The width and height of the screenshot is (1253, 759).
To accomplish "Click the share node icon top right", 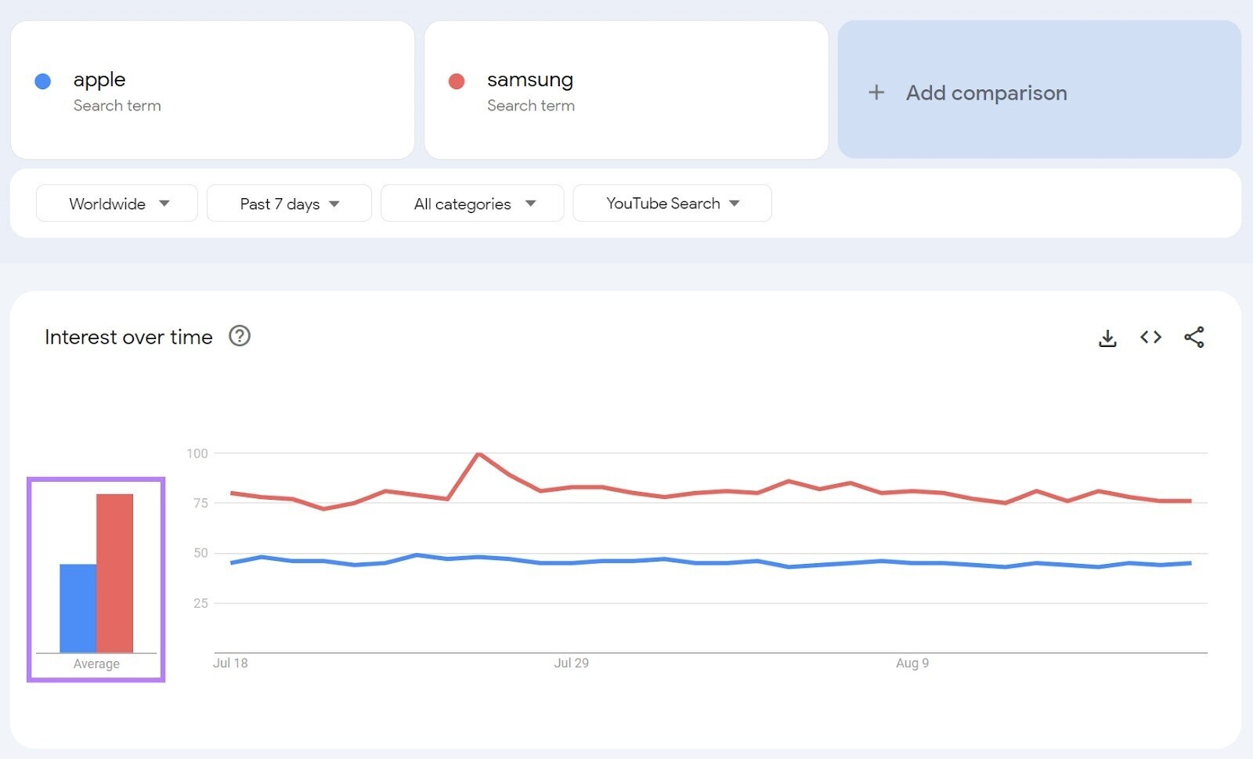I will coord(1194,337).
